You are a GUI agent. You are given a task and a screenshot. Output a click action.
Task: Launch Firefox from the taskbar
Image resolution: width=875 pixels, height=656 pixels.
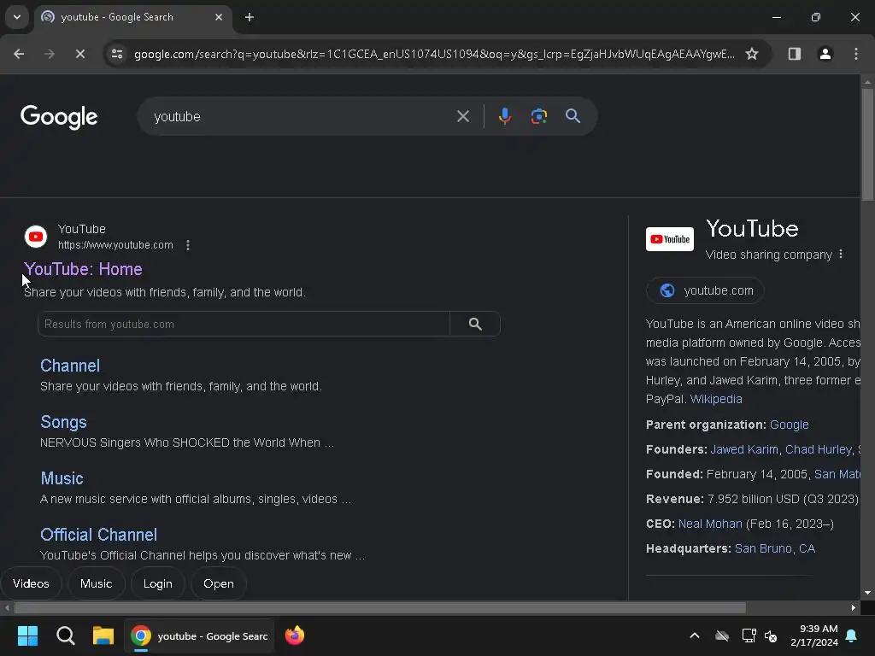[295, 635]
